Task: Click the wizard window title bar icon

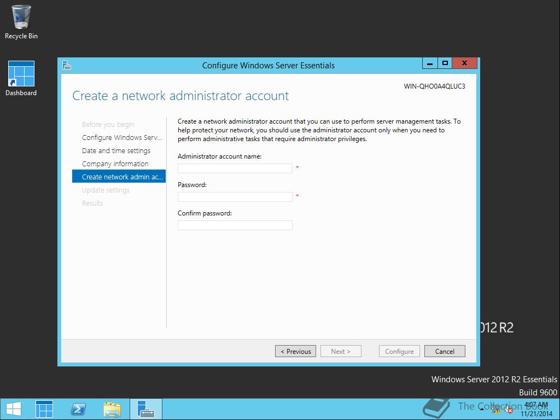Action: click(x=67, y=65)
